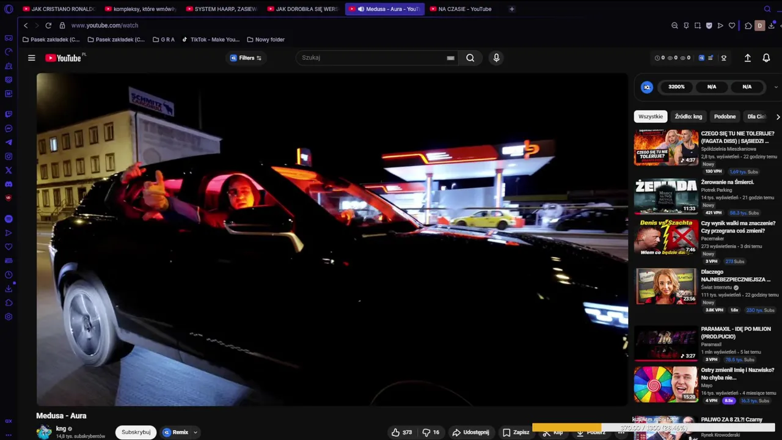Open the on-screen keyboard icon in search
This screenshot has width=782, height=440.
pos(450,58)
